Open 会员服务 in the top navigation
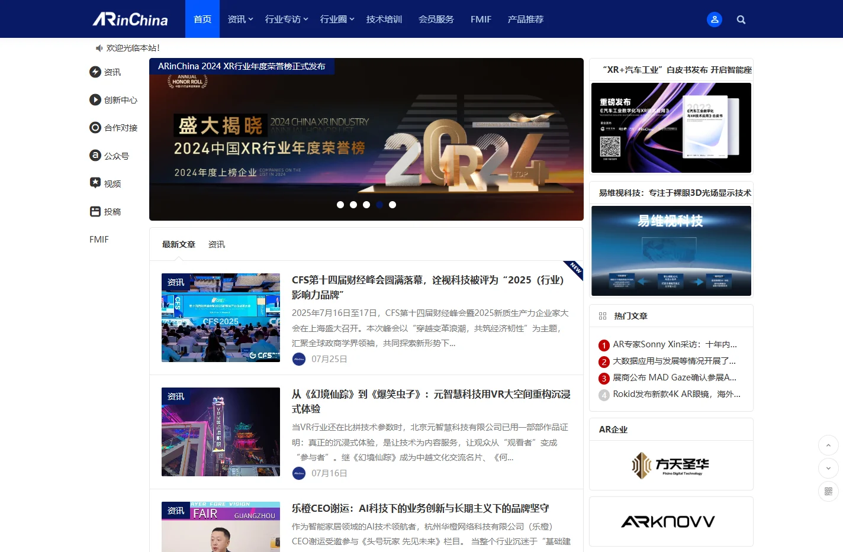 click(436, 19)
